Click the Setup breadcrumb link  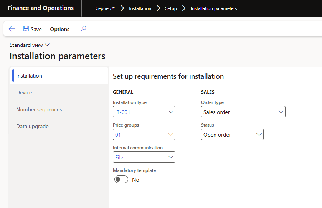click(171, 8)
